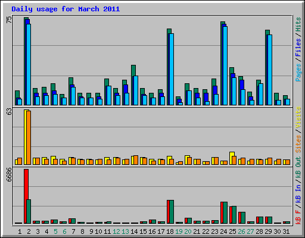Select the blue "kB In" legend label
This screenshot has height=238, width=305.
point(298,193)
